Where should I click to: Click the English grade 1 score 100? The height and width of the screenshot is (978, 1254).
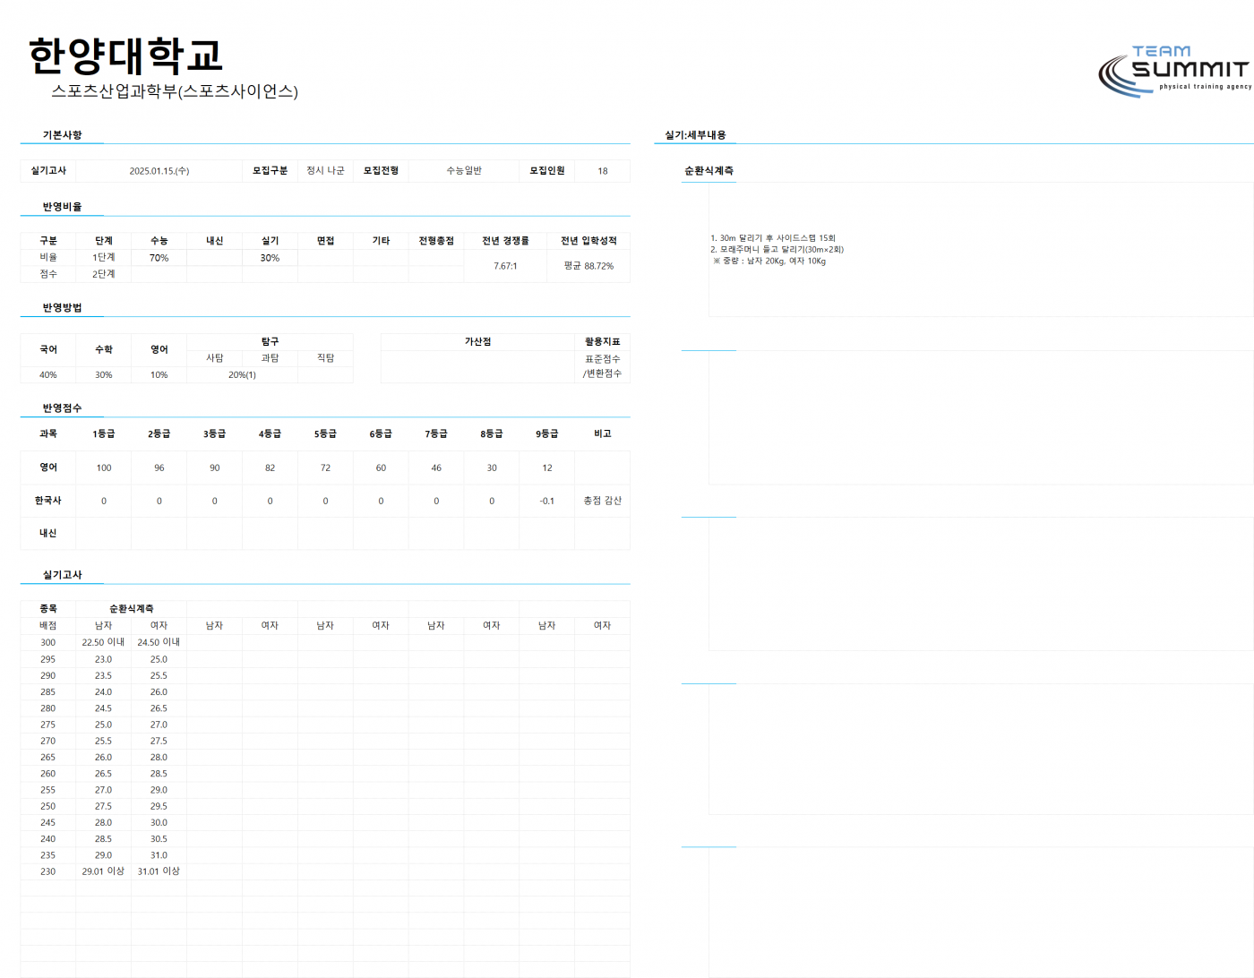(104, 468)
